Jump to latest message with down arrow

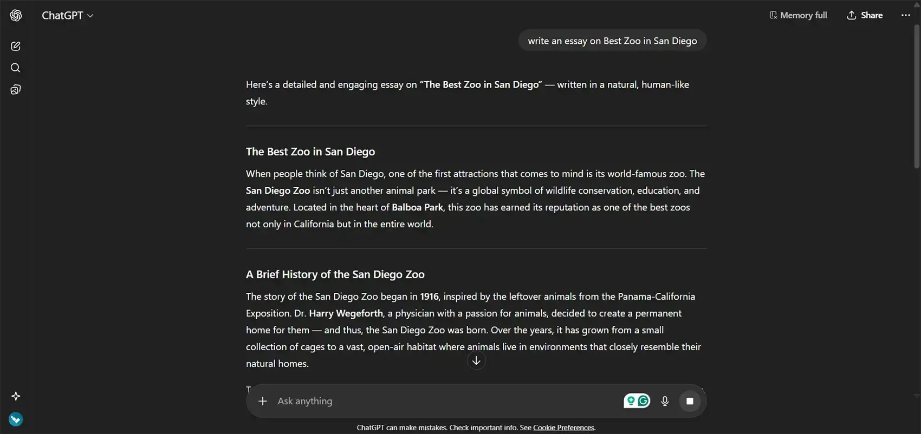476,360
